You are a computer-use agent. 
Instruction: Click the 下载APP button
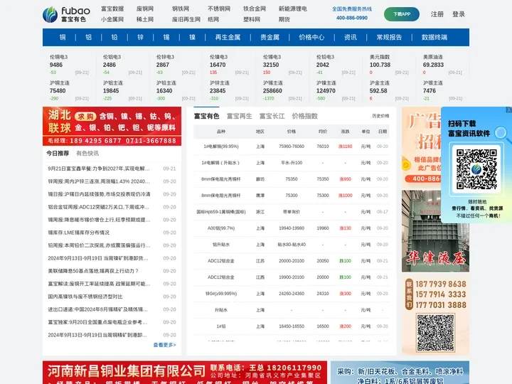coord(402,14)
